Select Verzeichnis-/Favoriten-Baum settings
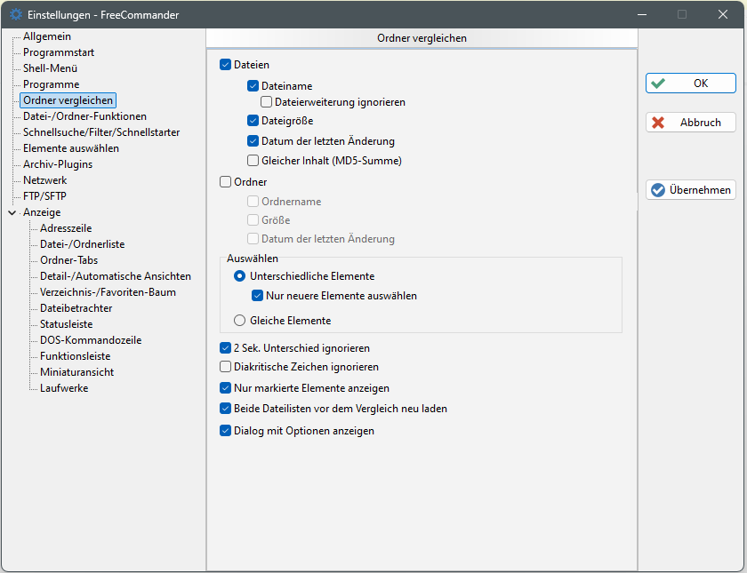The height and width of the screenshot is (573, 747). pos(108,292)
